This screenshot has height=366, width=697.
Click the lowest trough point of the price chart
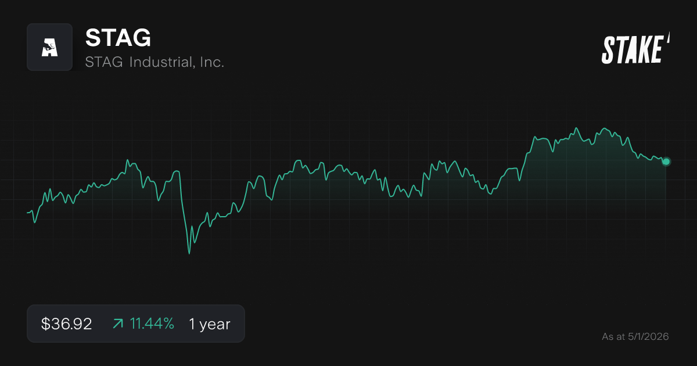[x=189, y=254]
